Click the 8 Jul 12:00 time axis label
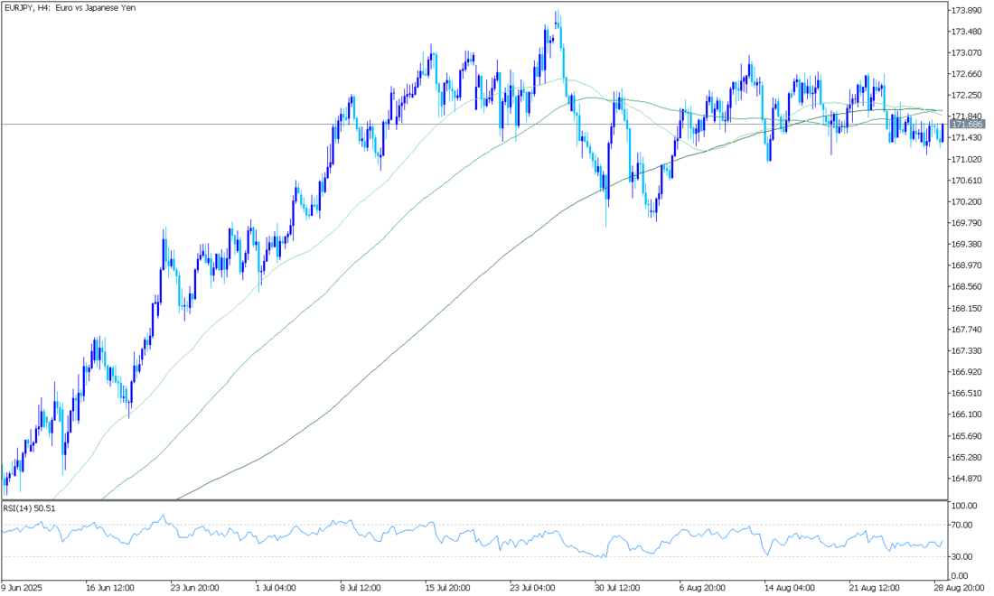Image resolution: width=994 pixels, height=596 pixels. coord(360,585)
